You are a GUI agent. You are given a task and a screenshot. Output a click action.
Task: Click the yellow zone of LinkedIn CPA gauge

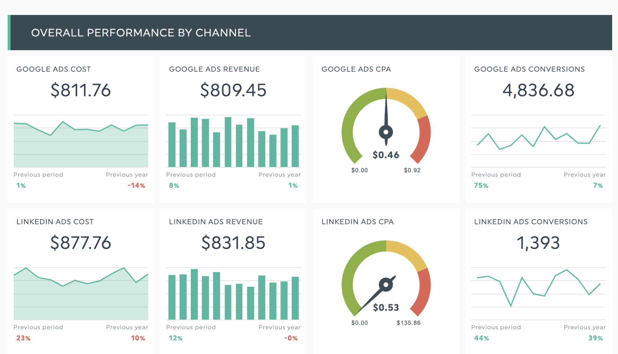(x=409, y=253)
